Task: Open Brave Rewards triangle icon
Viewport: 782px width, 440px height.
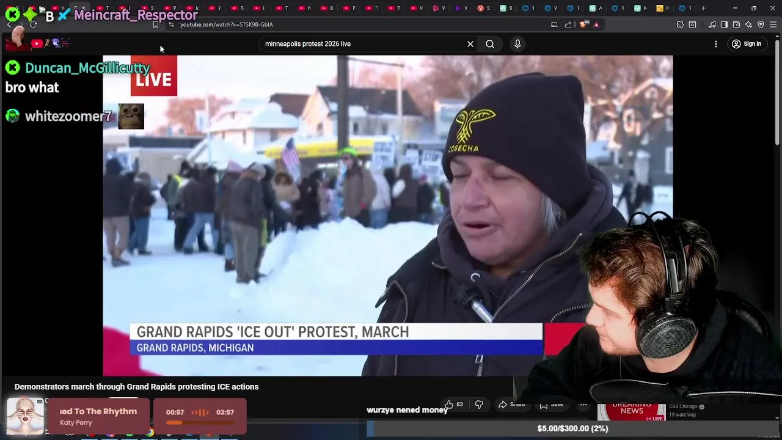Action: pyautogui.click(x=596, y=24)
